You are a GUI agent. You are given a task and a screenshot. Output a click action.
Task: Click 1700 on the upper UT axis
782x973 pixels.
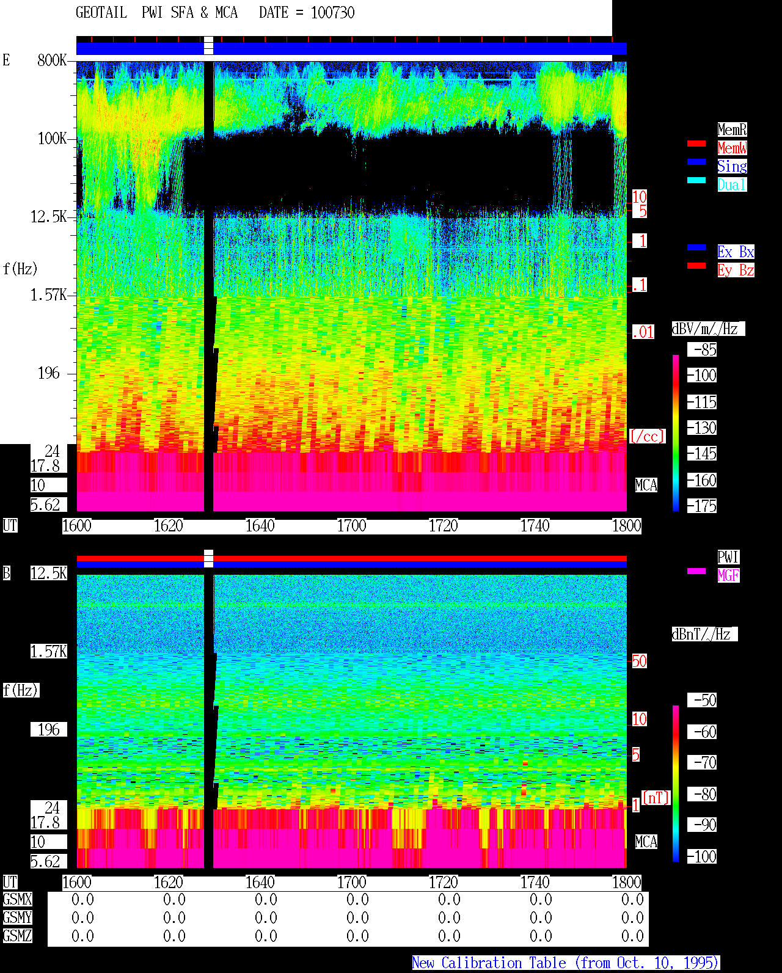pyautogui.click(x=351, y=526)
